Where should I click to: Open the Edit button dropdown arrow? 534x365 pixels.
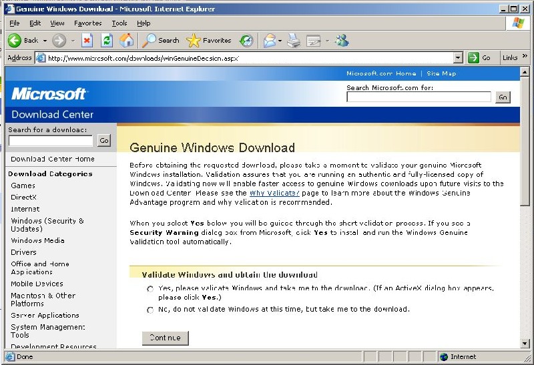click(x=327, y=41)
